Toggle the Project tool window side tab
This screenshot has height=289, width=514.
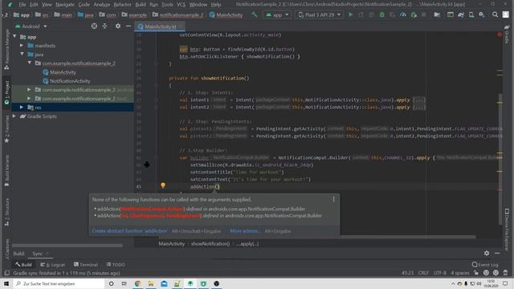(7, 93)
